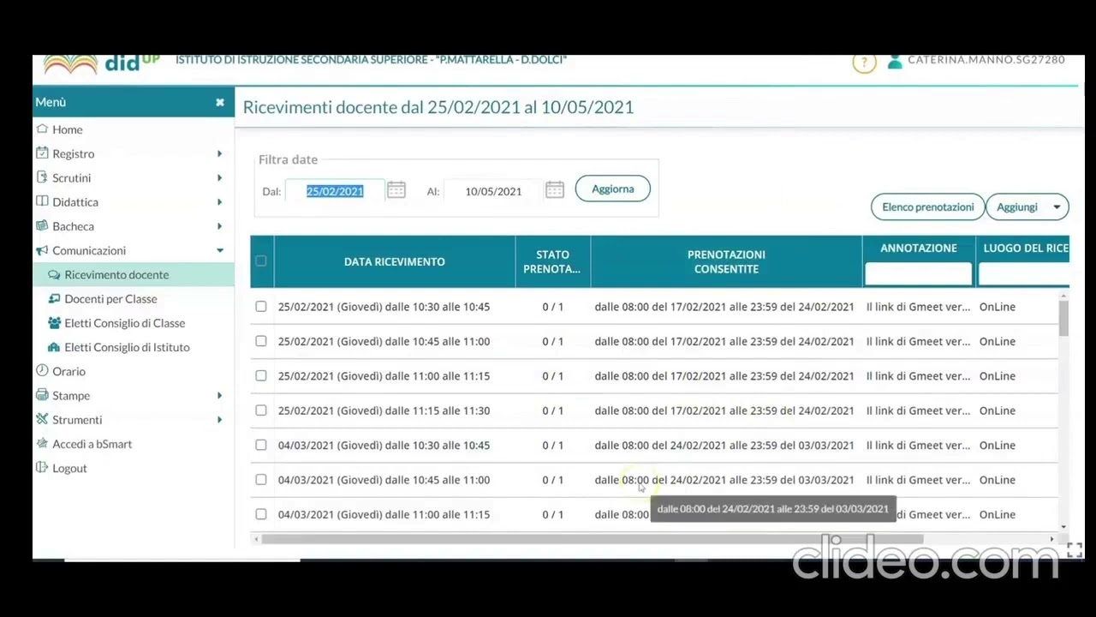Click the Comunicazioni megaphone icon

click(x=42, y=250)
